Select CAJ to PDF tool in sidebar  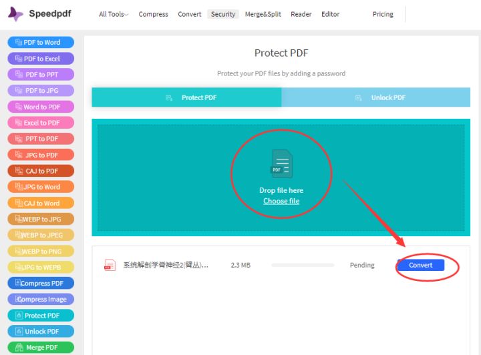[41, 171]
